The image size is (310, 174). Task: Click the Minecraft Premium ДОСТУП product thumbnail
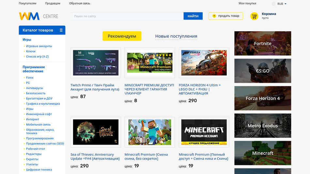pyautogui.click(x=150, y=63)
